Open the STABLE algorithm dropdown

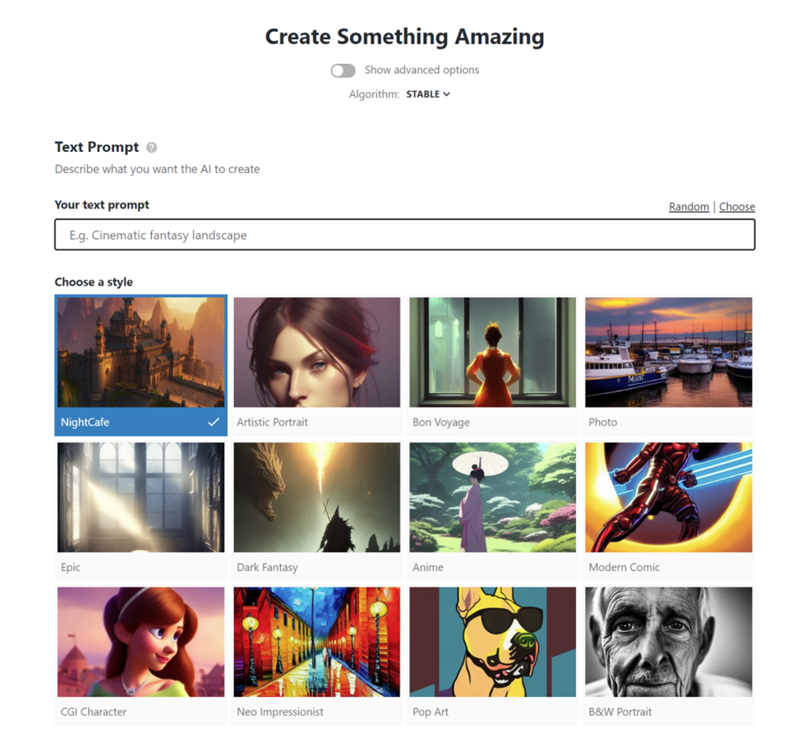point(428,94)
